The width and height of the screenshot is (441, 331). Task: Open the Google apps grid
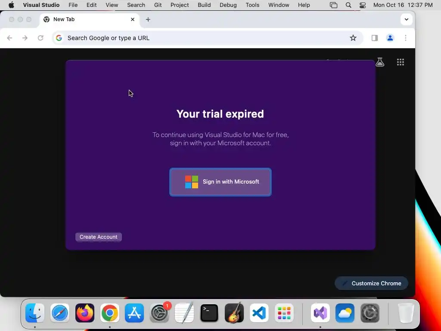(x=401, y=62)
